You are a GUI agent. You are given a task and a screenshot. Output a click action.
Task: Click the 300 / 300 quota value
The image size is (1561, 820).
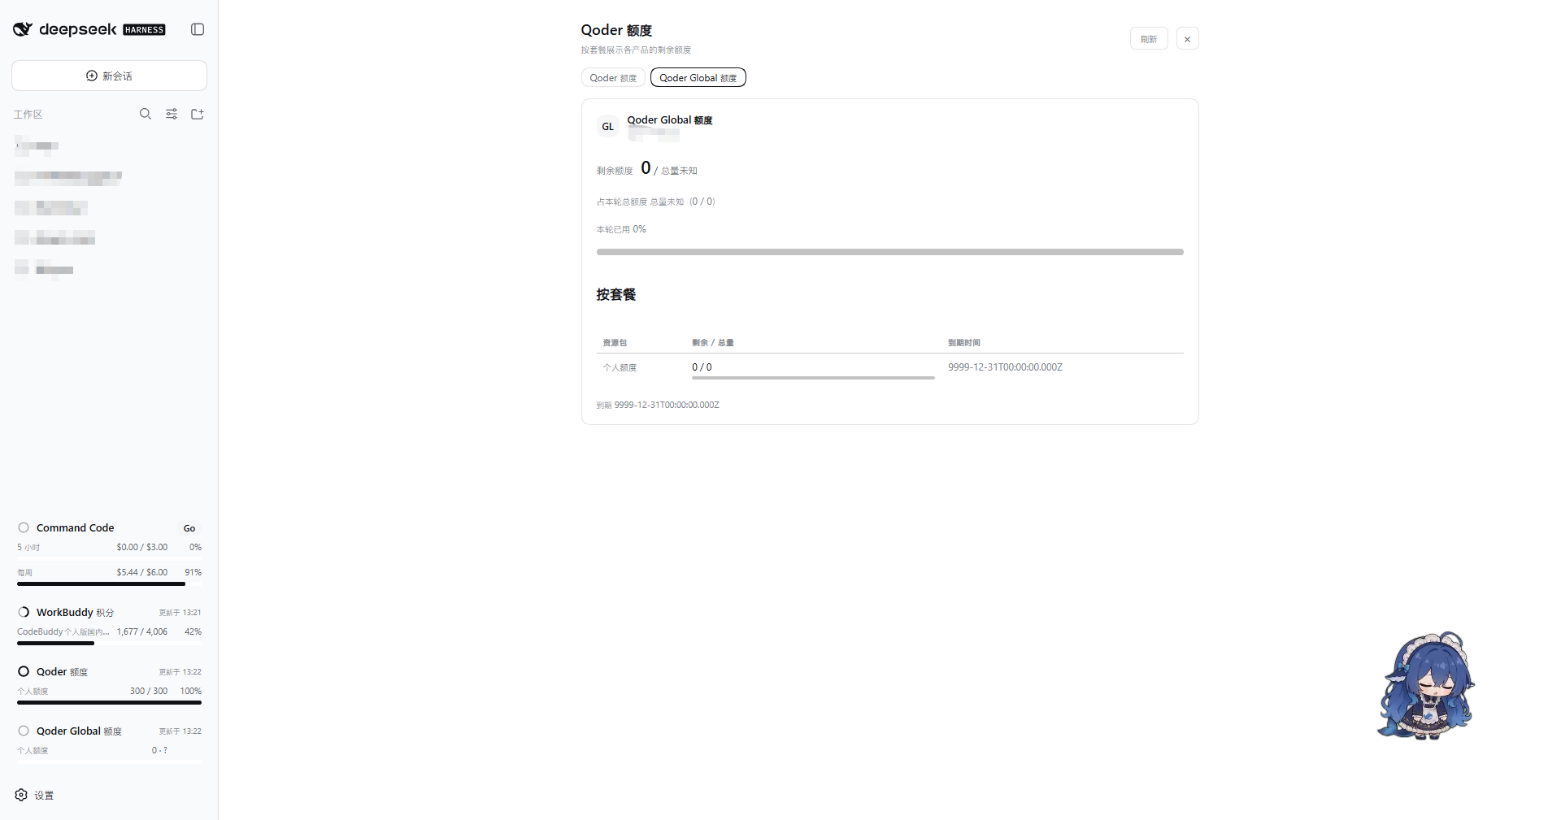[x=149, y=691]
